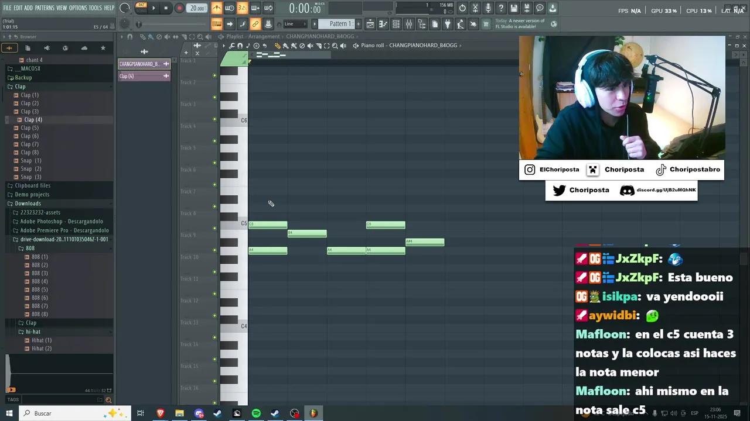Toggle the 3-2-1 countdown before recording

(x=242, y=8)
